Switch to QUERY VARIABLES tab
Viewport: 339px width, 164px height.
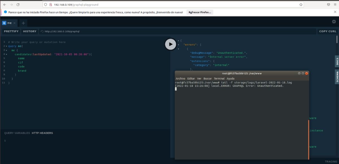pos(17,133)
